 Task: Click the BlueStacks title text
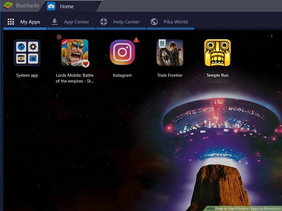pos(27,5)
